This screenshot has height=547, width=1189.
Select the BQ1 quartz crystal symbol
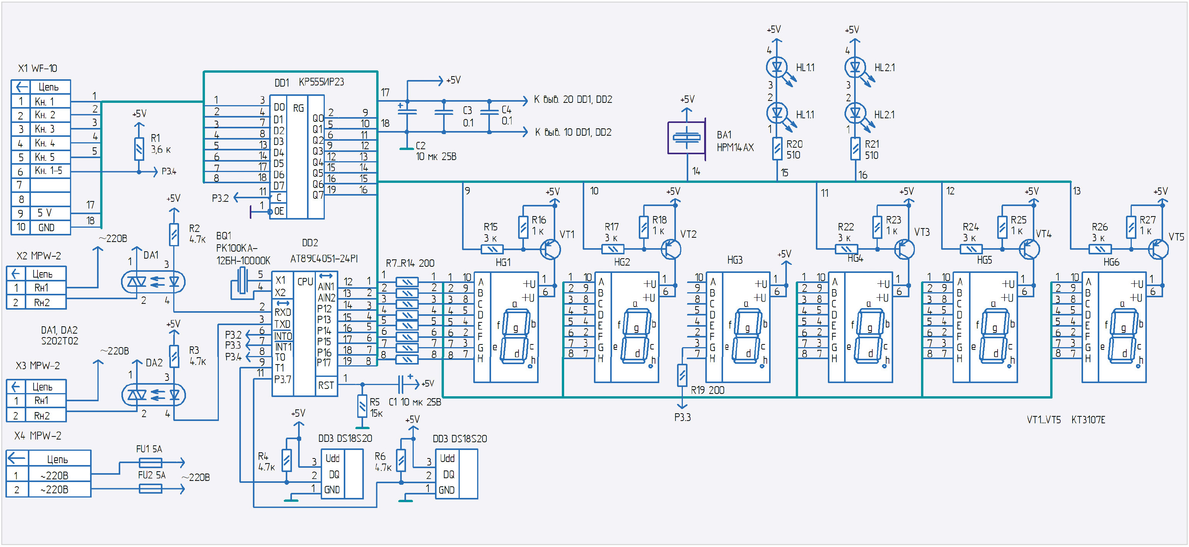tap(242, 280)
